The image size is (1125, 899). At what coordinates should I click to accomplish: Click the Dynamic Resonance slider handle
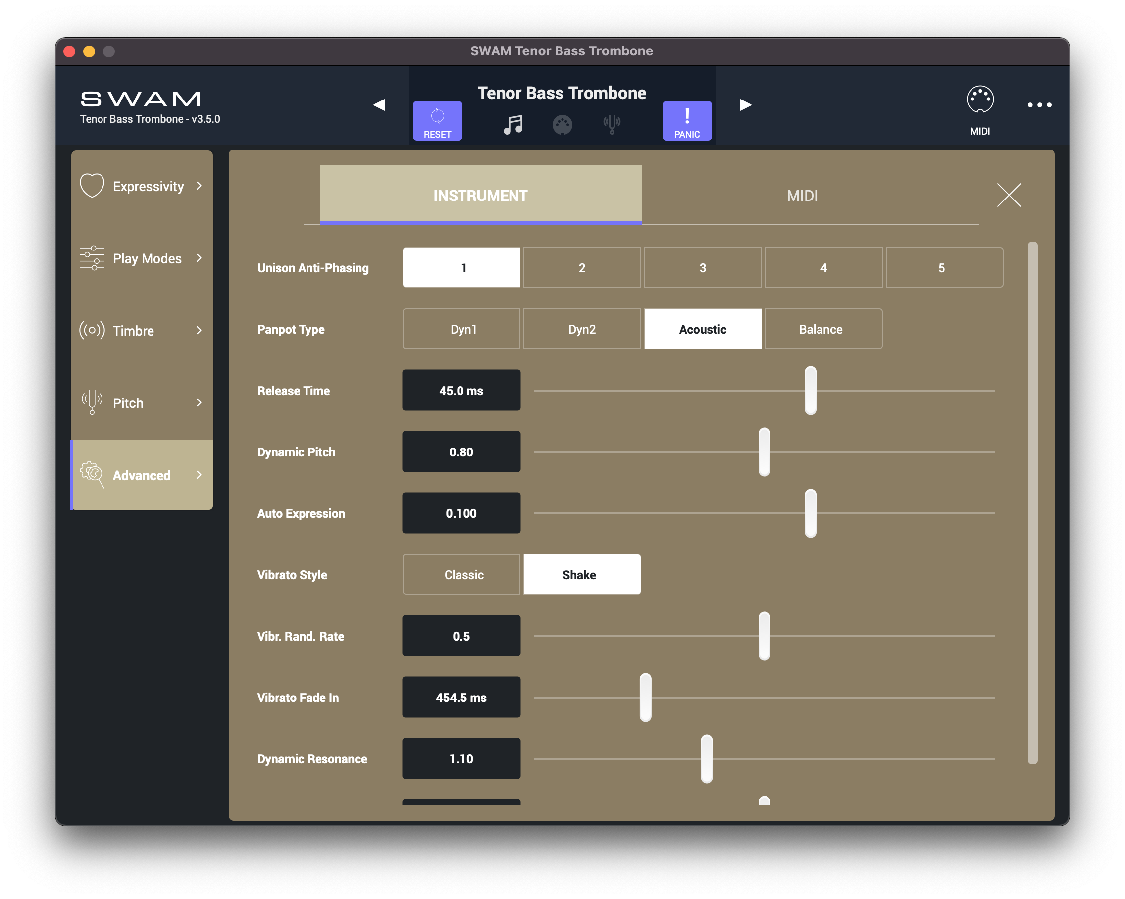coord(707,758)
